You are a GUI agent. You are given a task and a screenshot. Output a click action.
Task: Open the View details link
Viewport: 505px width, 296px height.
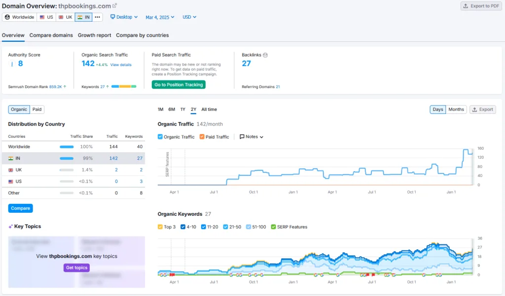(121, 65)
